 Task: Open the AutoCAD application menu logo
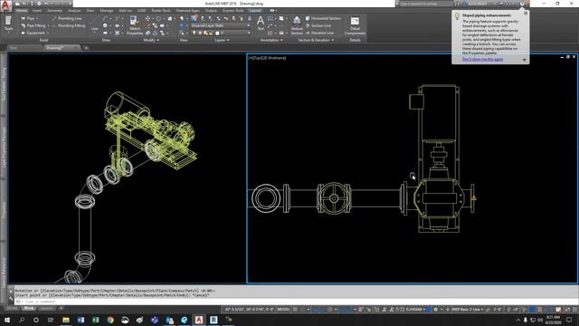tap(5, 6)
